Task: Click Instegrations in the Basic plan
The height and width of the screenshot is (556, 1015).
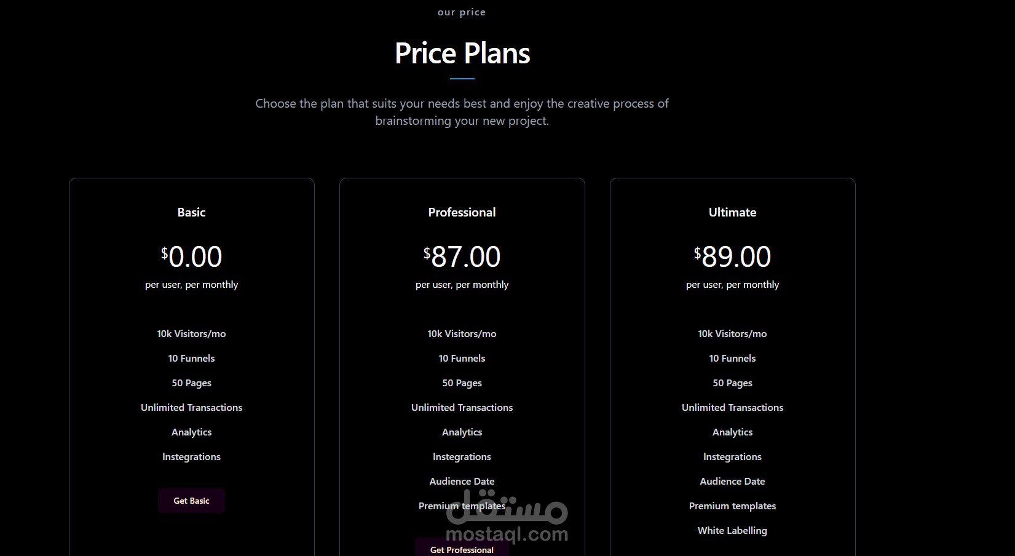Action: (191, 456)
